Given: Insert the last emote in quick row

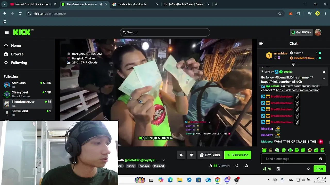Looking at the screenshot, I should tap(323, 150).
